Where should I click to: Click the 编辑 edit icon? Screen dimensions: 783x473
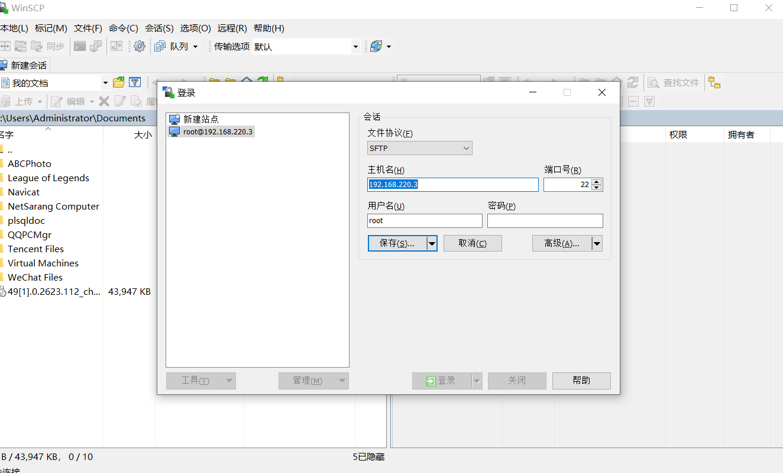57,101
